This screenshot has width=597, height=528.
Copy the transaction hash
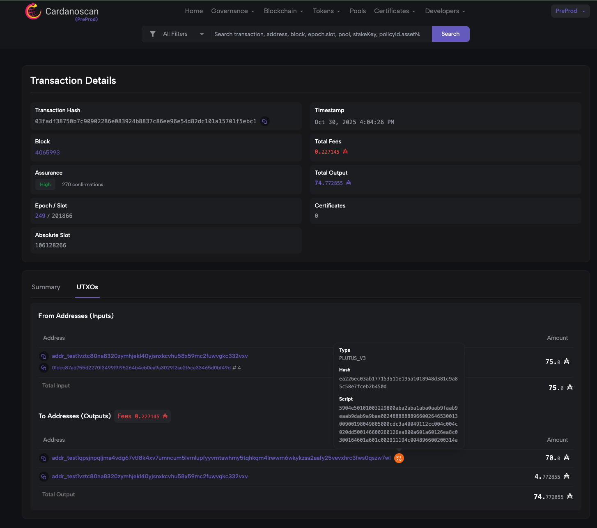[265, 122]
